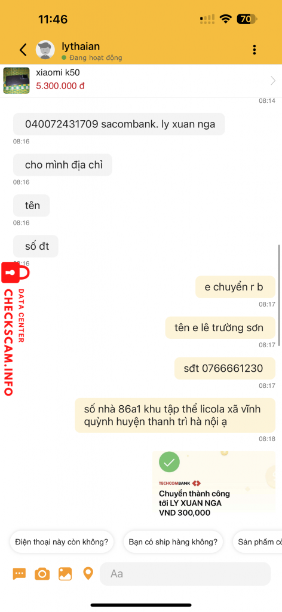The image size is (282, 612).
Task: Open lythaian's profile avatar
Action: pos(45,50)
